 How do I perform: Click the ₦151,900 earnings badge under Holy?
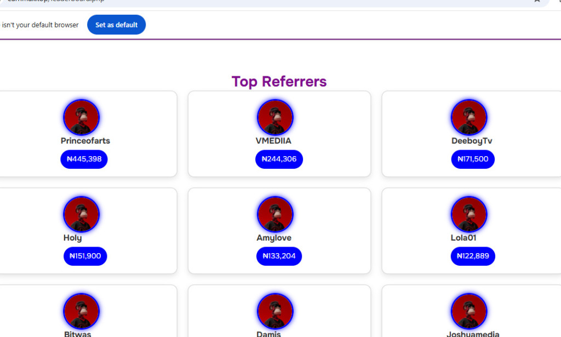click(85, 256)
